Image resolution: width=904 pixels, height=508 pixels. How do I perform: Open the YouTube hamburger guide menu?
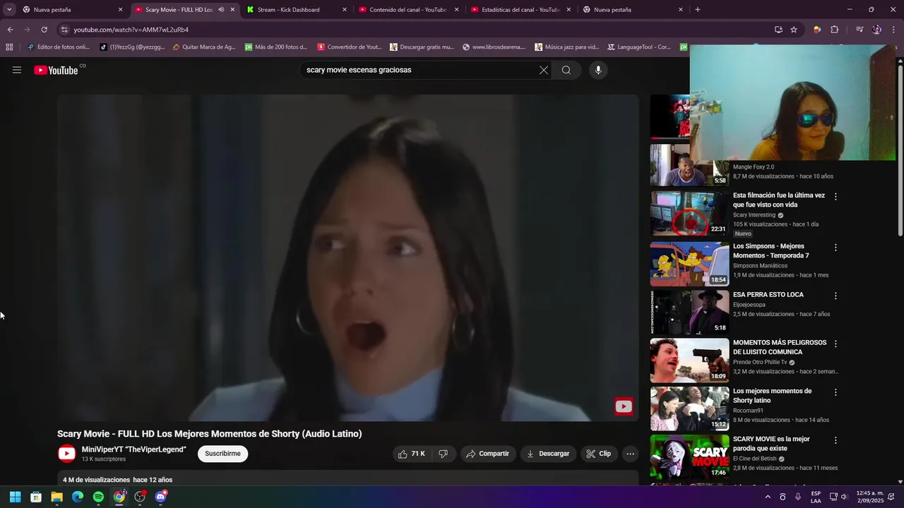[17, 70]
